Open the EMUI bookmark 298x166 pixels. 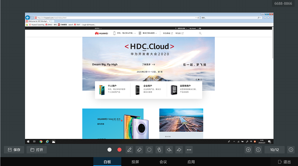coord(51,25)
